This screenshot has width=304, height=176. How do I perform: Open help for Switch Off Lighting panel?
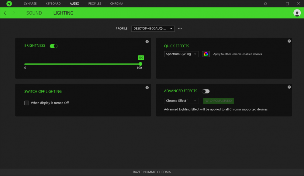pos(147,88)
